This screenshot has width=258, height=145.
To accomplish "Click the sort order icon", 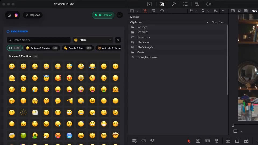I will (x=216, y=11).
